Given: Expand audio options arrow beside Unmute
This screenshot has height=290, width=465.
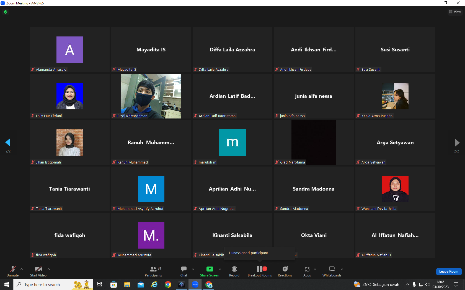Looking at the screenshot, I should tap(22, 269).
